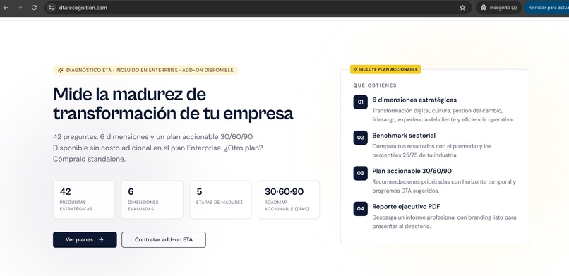Click the 02 numbered badge icon
Image resolution: width=569 pixels, height=276 pixels.
click(360, 138)
